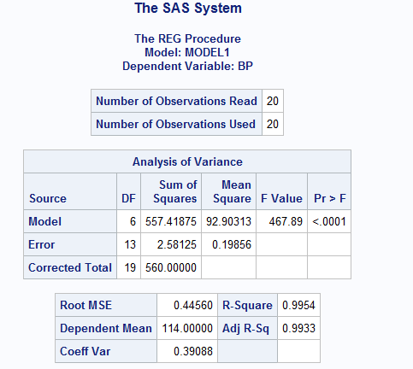
Task: Click the 'Corrected Total' row label
Action: (x=70, y=267)
